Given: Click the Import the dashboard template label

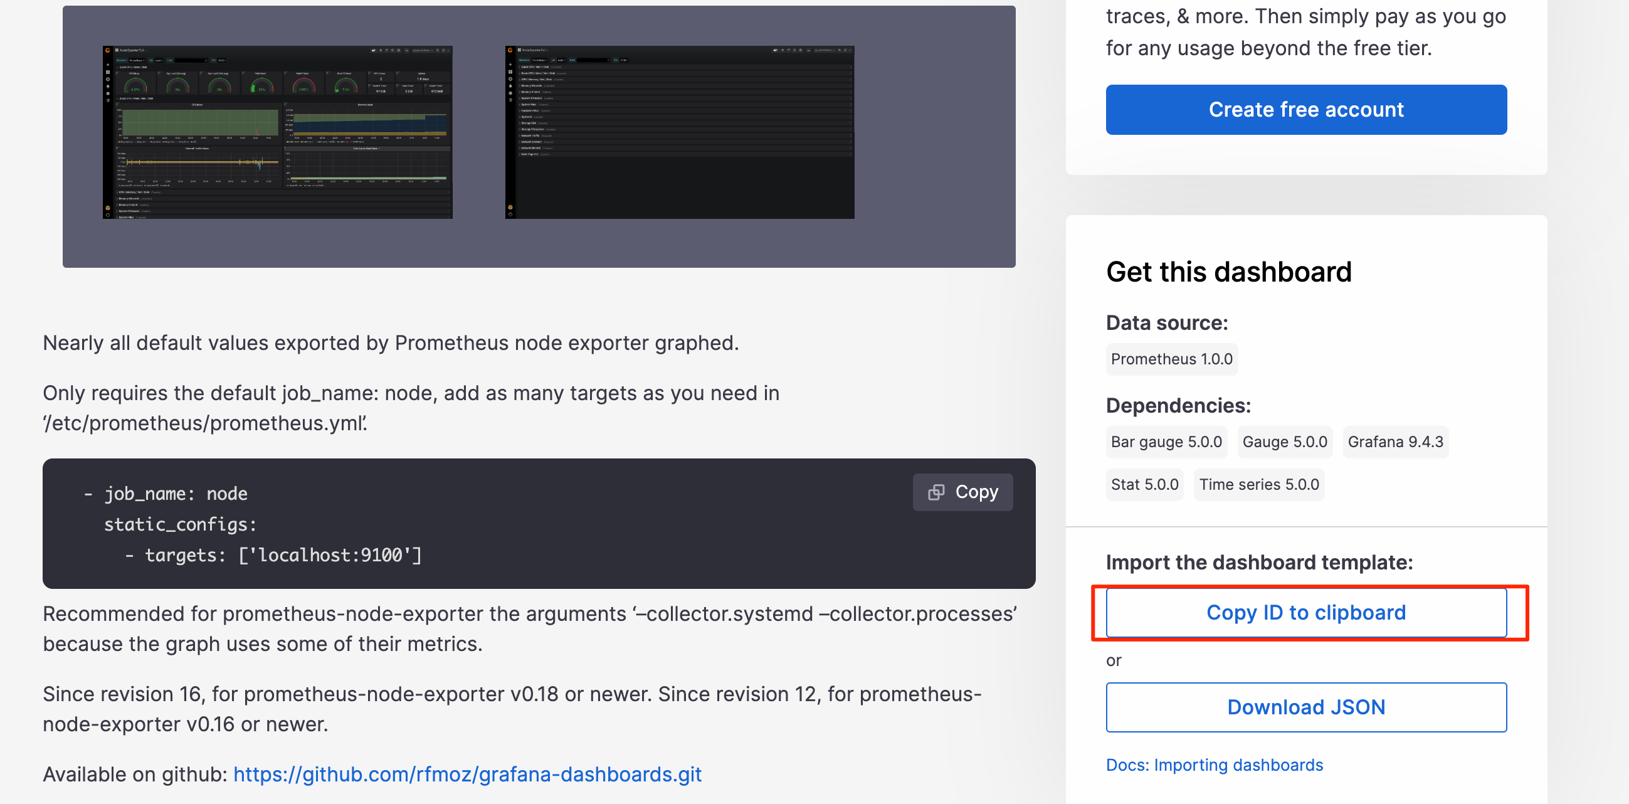Looking at the screenshot, I should 1258,563.
